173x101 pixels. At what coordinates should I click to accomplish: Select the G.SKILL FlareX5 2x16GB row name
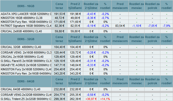[x=26, y=61]
